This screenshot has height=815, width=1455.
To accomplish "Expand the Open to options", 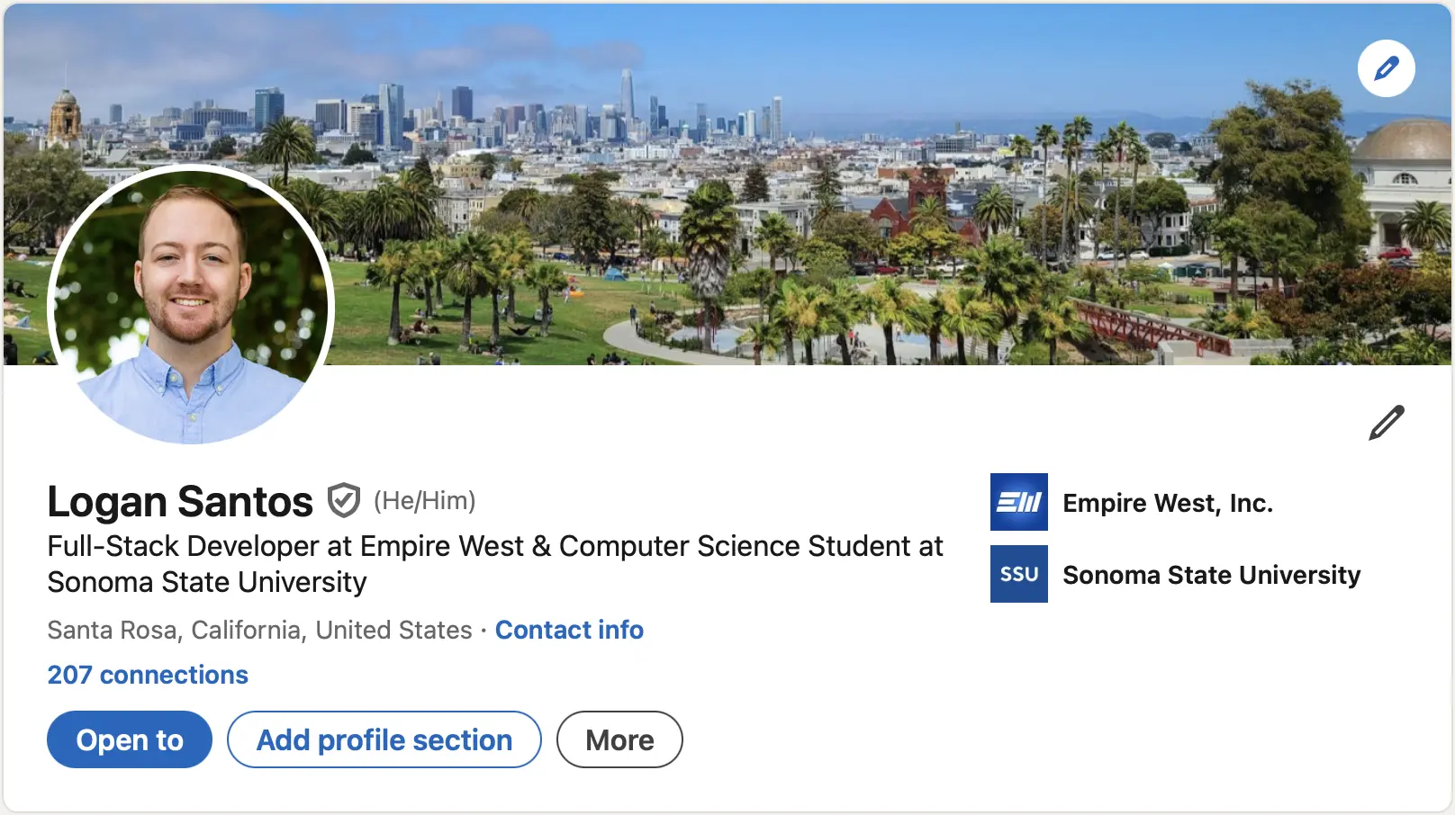I will [x=130, y=739].
